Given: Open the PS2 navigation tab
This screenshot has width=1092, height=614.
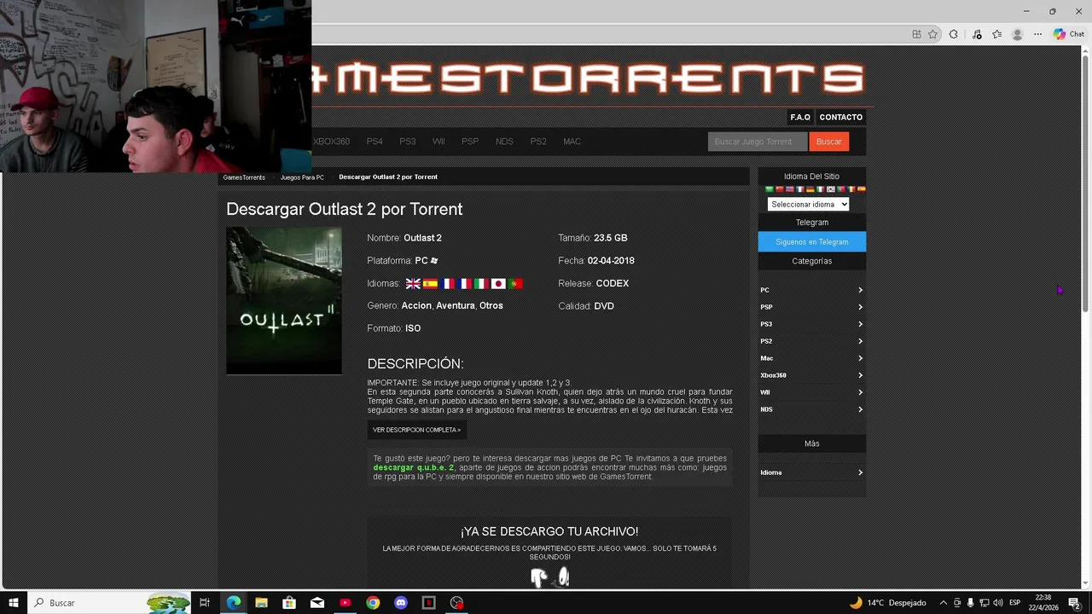Looking at the screenshot, I should pos(538,142).
